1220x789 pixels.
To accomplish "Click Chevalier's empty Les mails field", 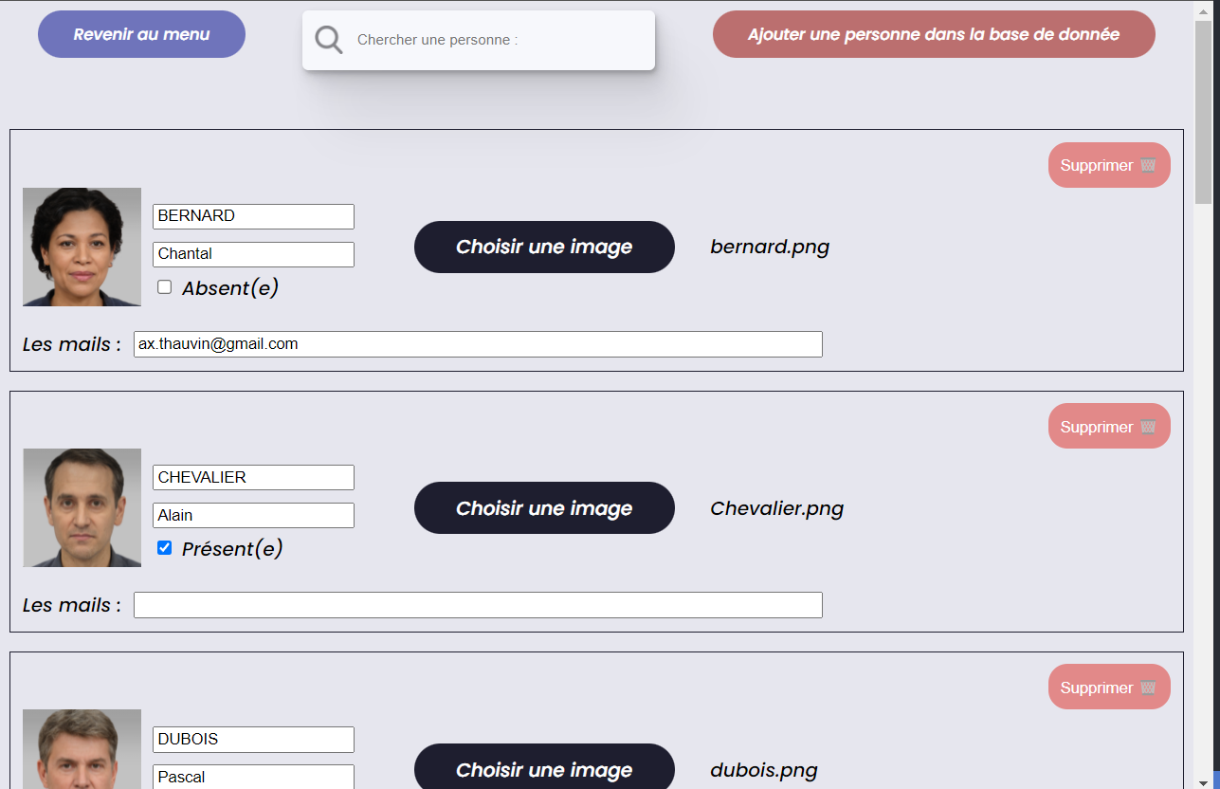I will tap(478, 605).
